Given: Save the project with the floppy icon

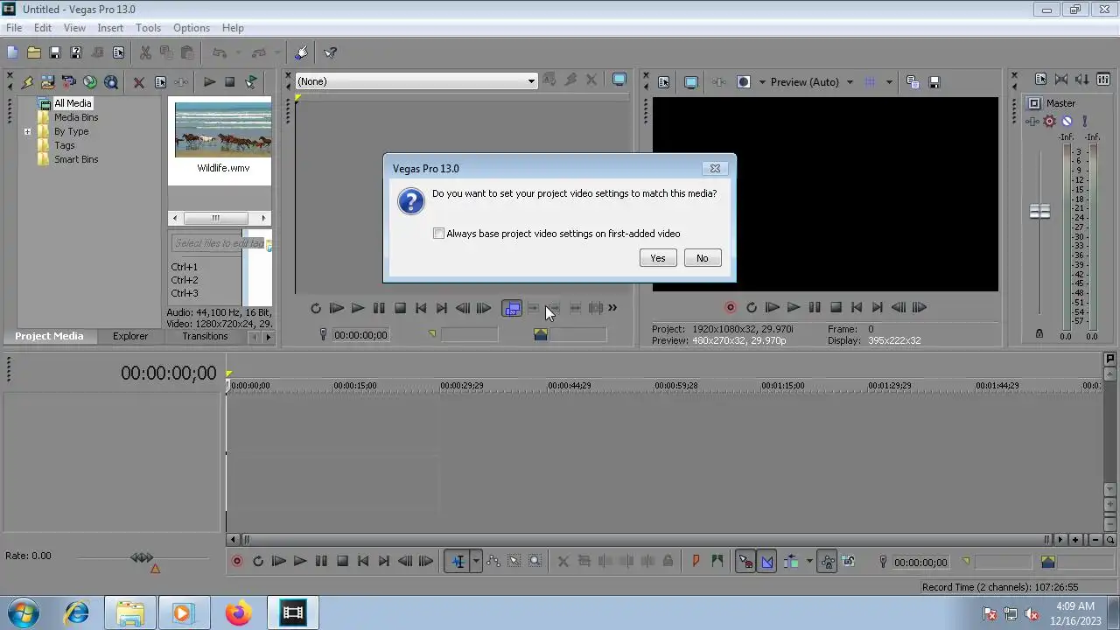Looking at the screenshot, I should click(54, 52).
